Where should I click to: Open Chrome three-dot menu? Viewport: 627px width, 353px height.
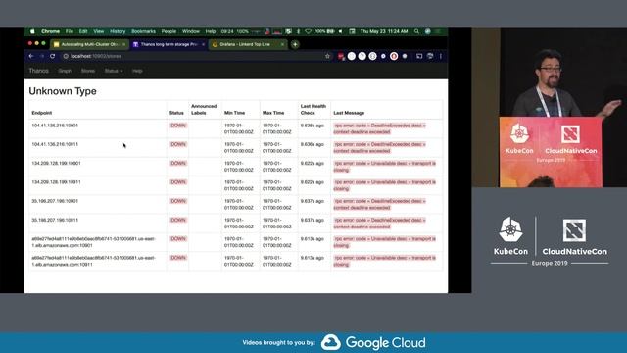click(x=441, y=56)
